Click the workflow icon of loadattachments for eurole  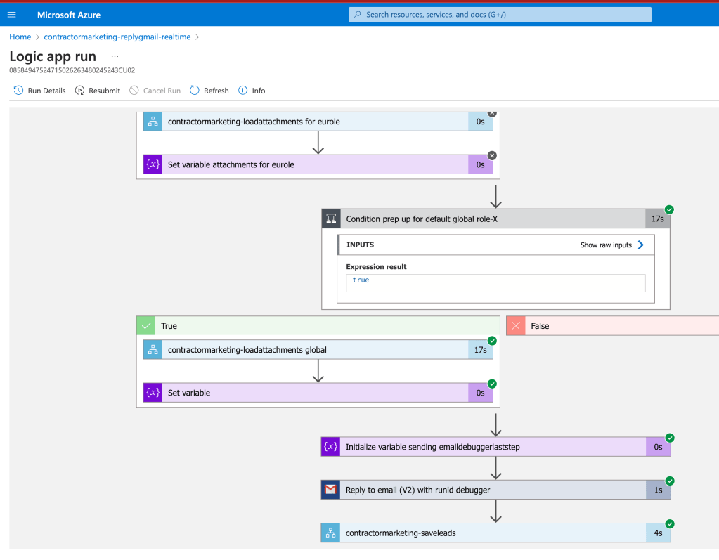tap(153, 122)
